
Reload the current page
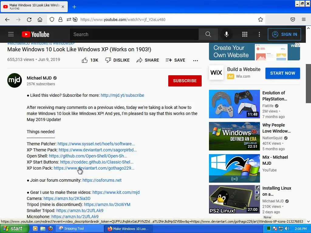[x=29, y=19]
